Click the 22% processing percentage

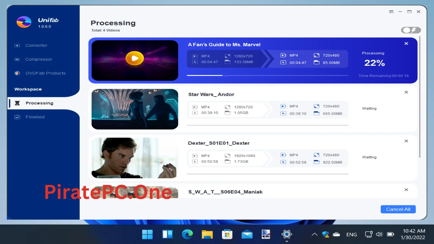tap(374, 63)
